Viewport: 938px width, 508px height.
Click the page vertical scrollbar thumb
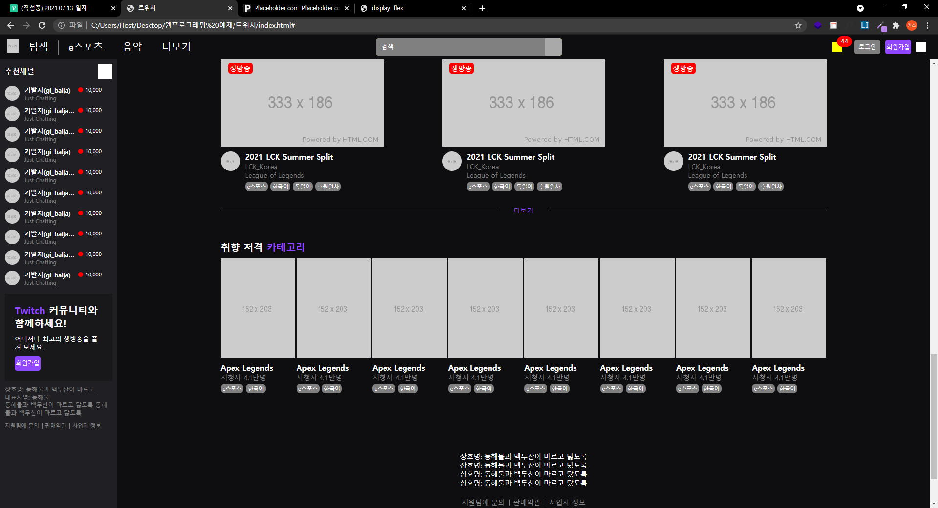(x=934, y=416)
